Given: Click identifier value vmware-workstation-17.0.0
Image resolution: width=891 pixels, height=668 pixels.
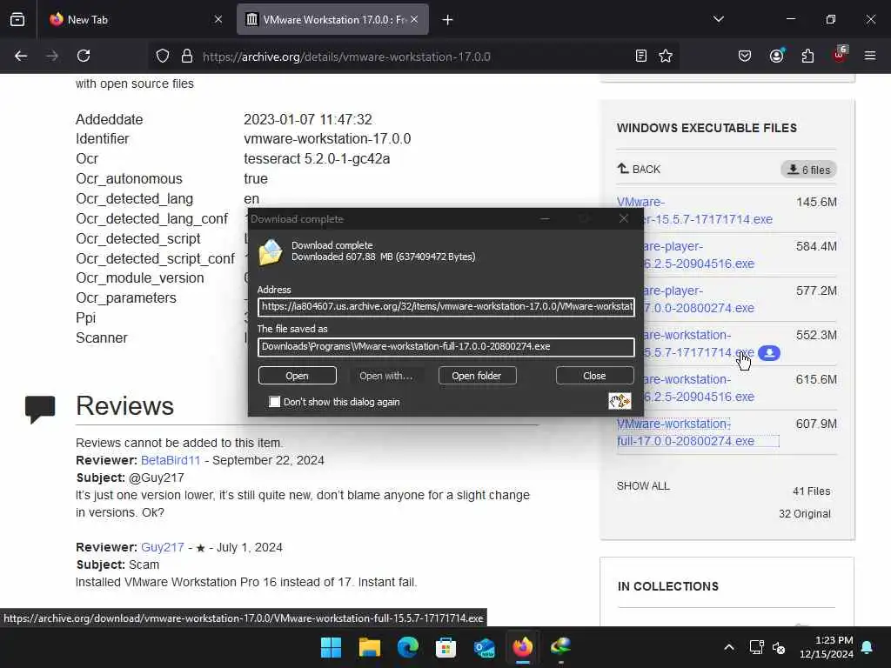Looking at the screenshot, I should coord(327,138).
